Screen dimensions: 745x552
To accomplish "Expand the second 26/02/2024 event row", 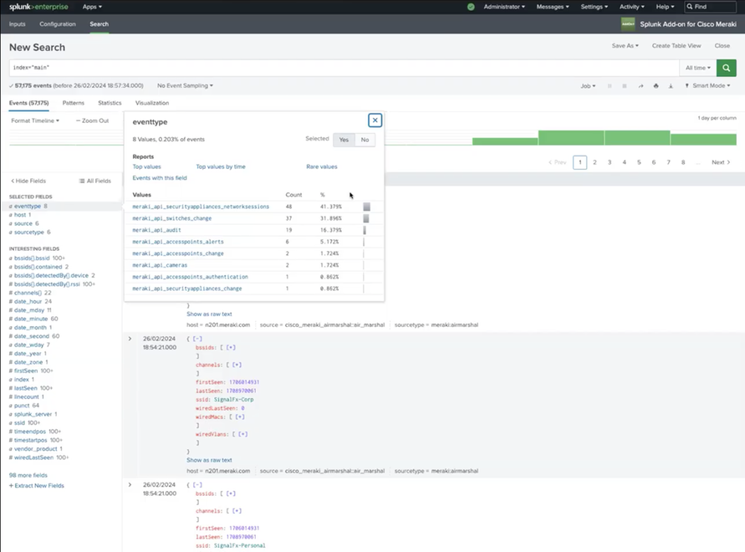I will click(128, 484).
